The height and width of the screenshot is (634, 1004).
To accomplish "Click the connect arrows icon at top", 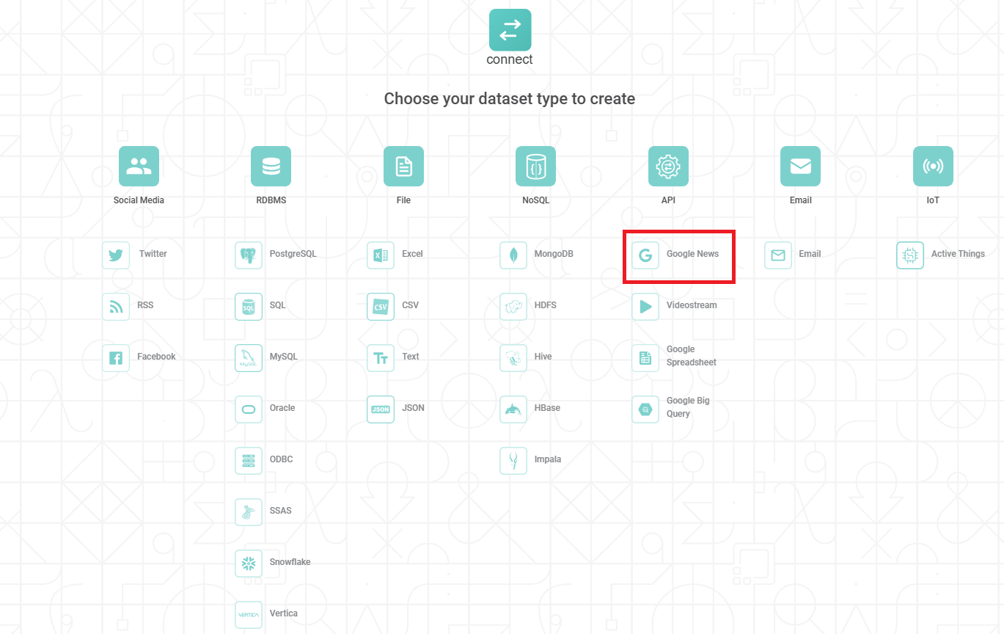I will coord(510,30).
